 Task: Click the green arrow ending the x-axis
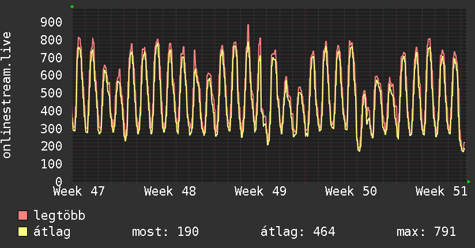pos(469,182)
